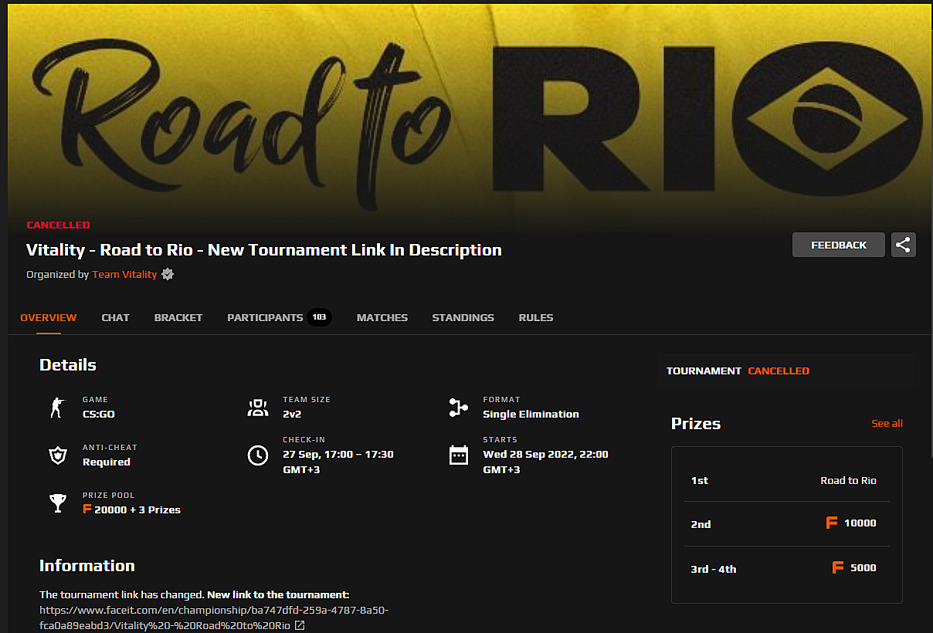The height and width of the screenshot is (633, 933).
Task: Click the check-in clock icon
Action: (258, 455)
